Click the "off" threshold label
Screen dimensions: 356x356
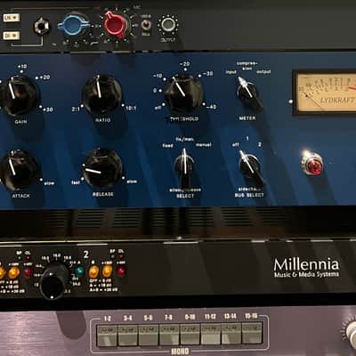(158, 108)
